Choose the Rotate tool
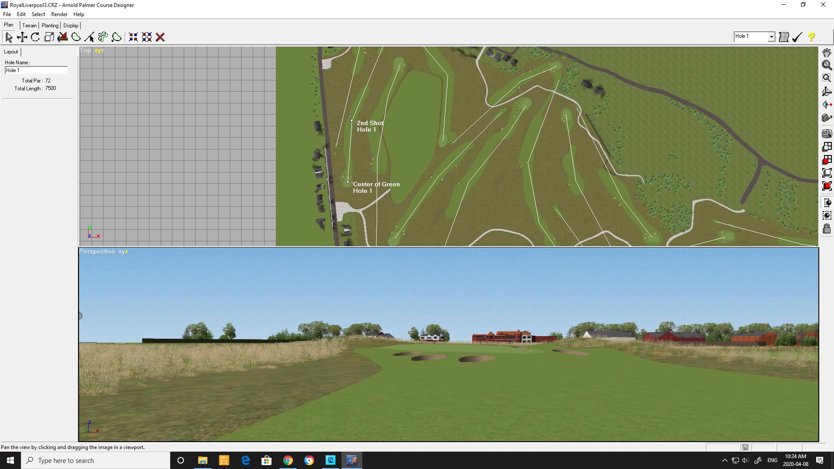 (36, 37)
